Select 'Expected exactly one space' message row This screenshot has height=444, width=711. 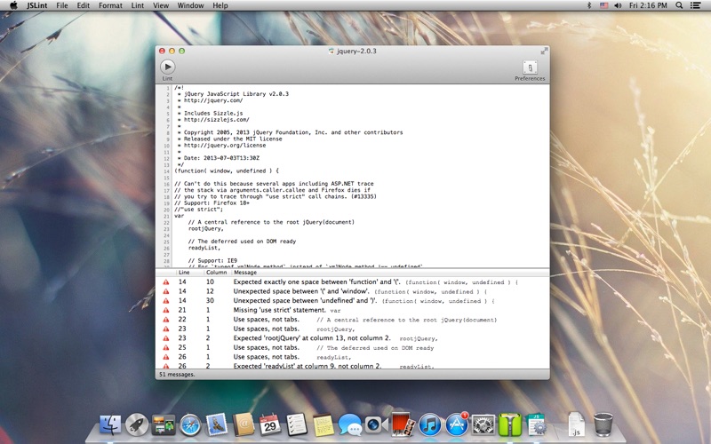(352, 281)
